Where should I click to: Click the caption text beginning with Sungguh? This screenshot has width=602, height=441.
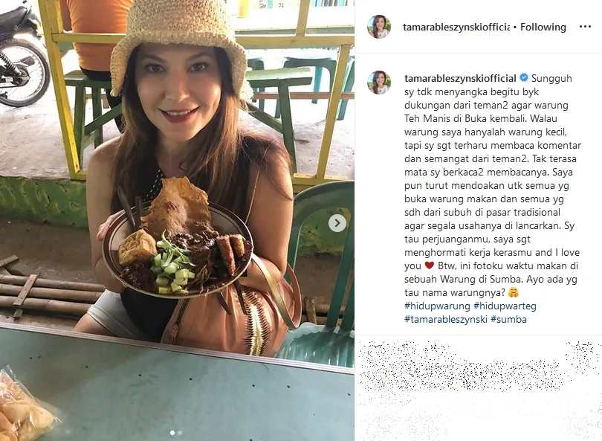[493, 185]
